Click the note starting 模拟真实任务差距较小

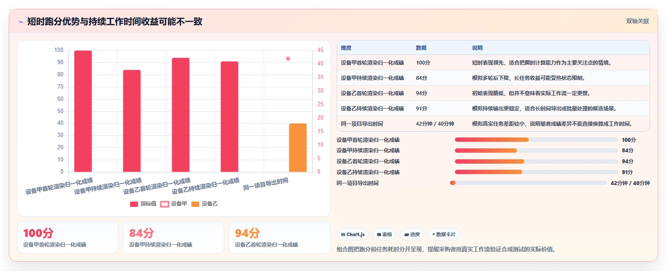coord(552,124)
